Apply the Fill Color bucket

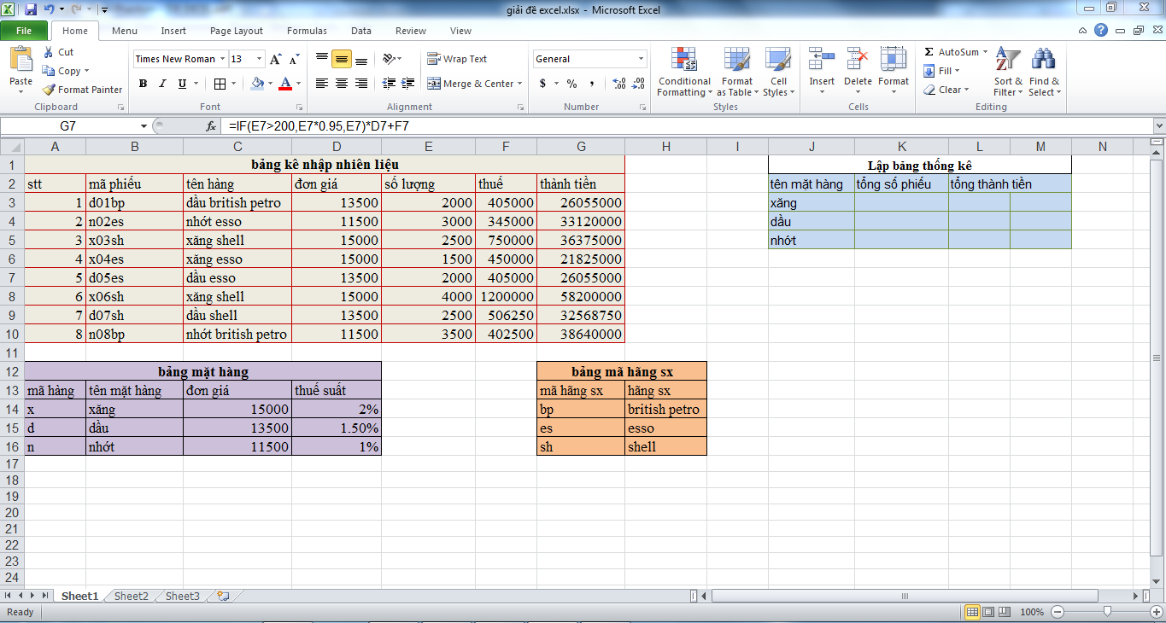pyautogui.click(x=257, y=84)
